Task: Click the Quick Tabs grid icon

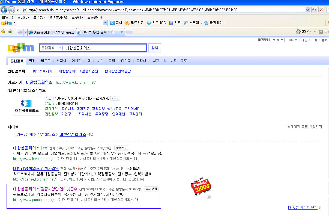Action: (x=20, y=32)
